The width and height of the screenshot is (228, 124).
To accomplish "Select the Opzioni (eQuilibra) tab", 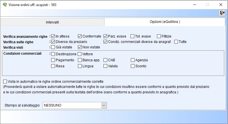I will pos(165,22).
